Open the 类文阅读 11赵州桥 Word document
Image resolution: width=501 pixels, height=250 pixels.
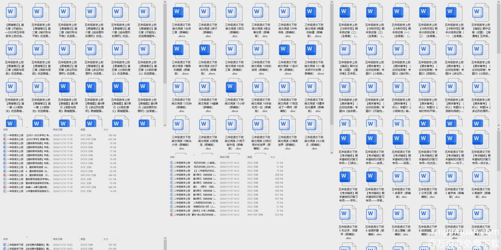pos(287,50)
